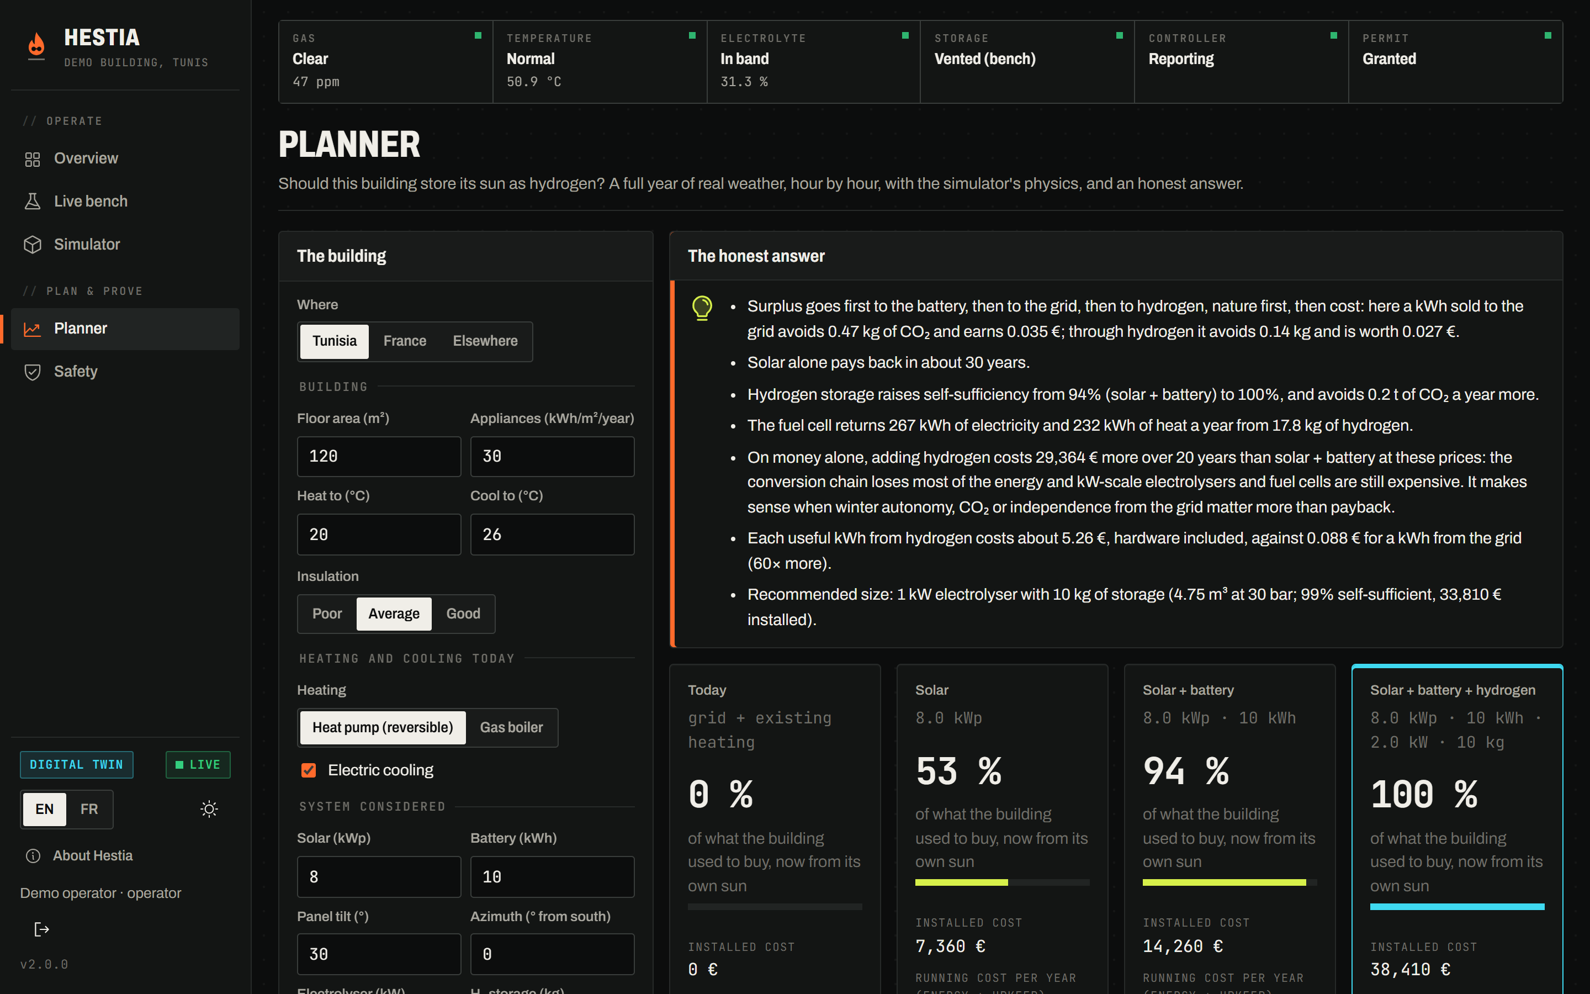Open the Live bench flask icon

32,202
